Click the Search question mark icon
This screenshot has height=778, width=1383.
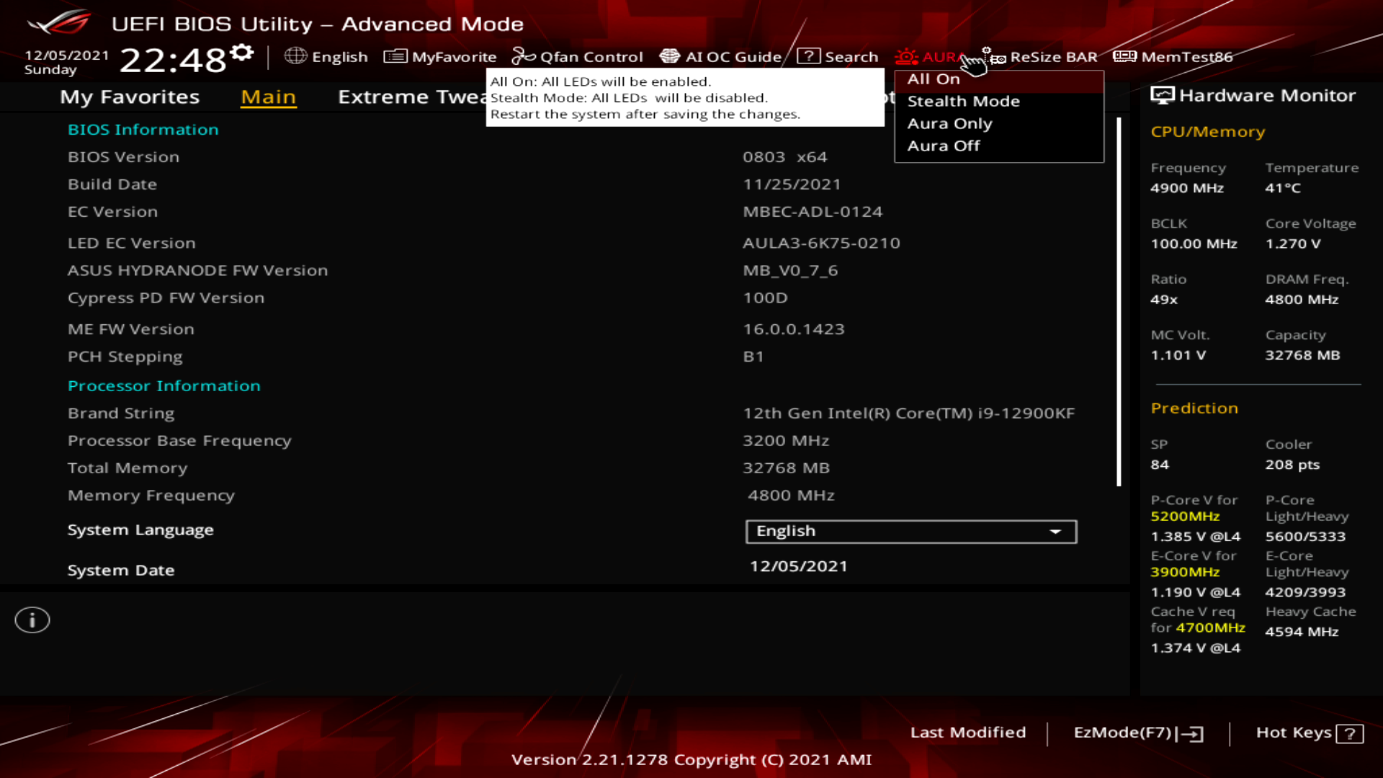click(x=809, y=56)
